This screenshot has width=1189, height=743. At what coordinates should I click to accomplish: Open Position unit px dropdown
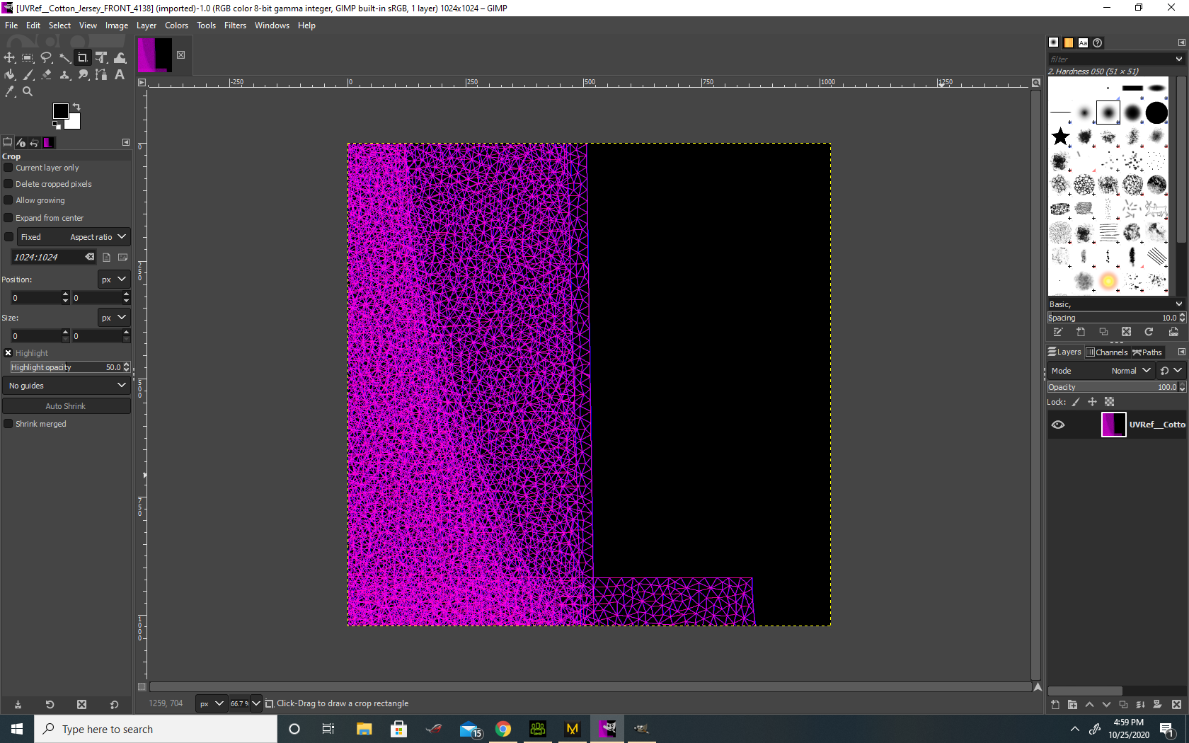(114, 280)
